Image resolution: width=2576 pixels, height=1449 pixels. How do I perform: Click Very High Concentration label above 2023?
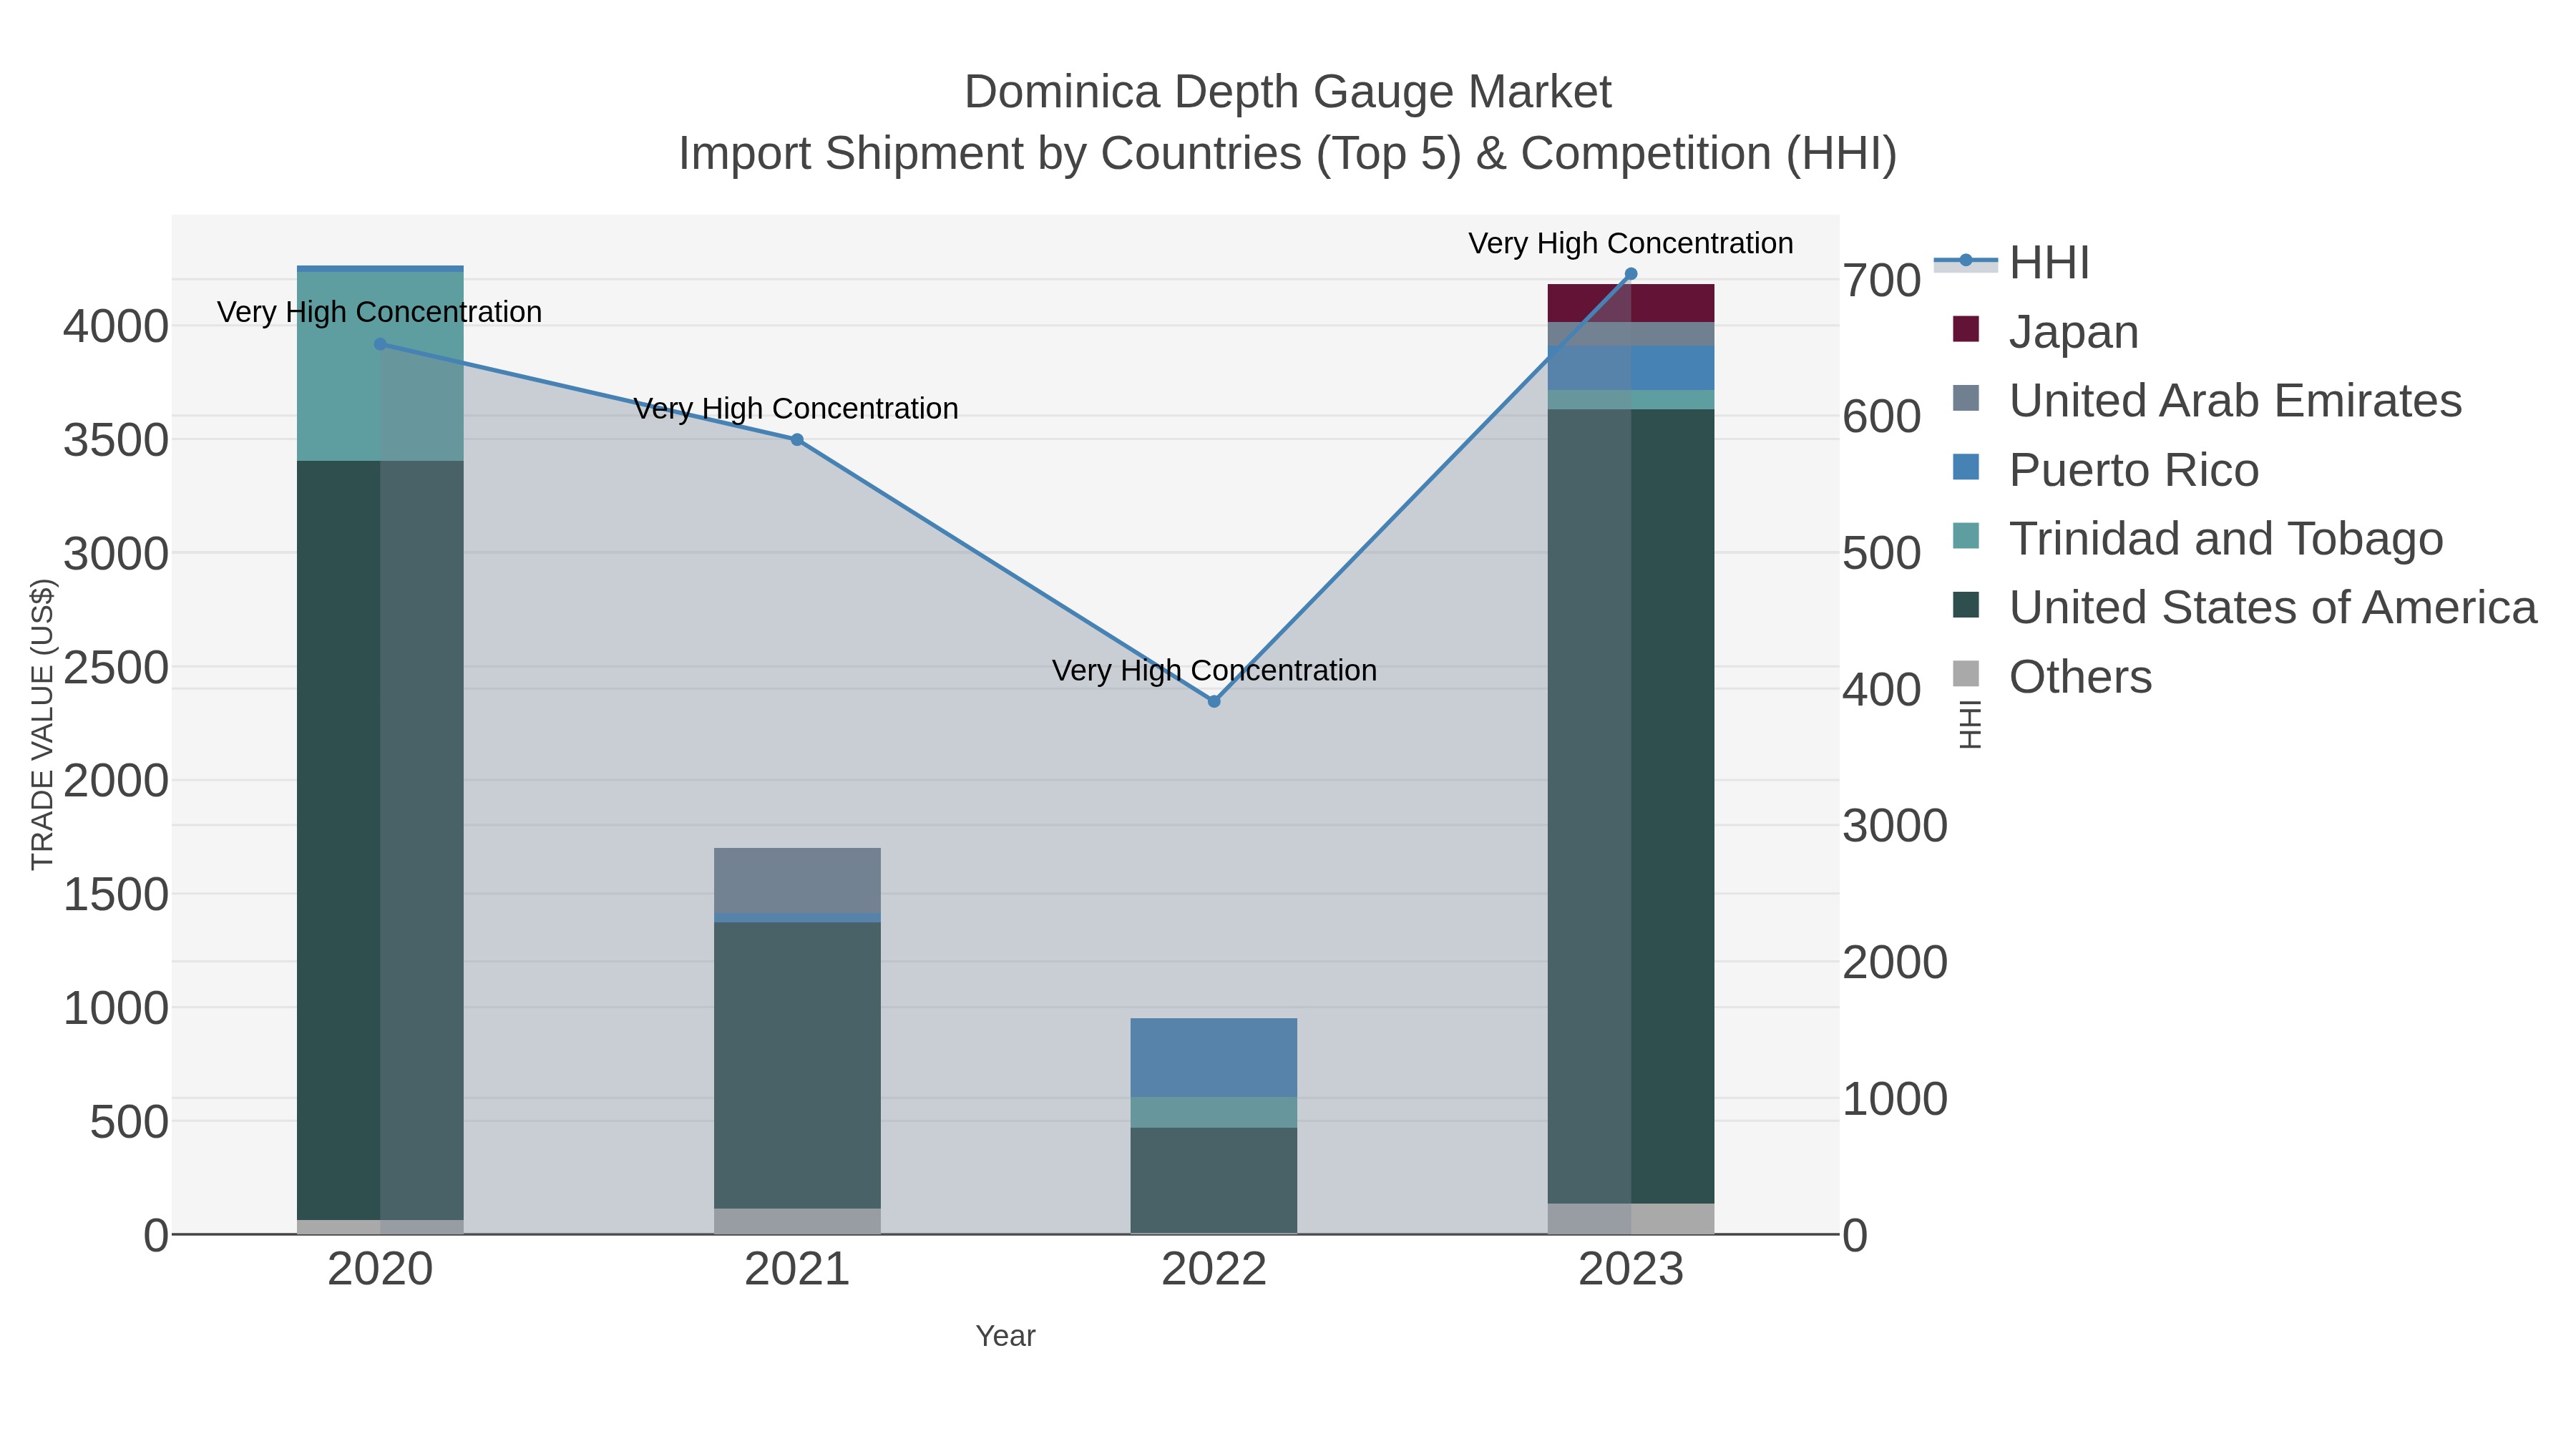coord(1631,243)
